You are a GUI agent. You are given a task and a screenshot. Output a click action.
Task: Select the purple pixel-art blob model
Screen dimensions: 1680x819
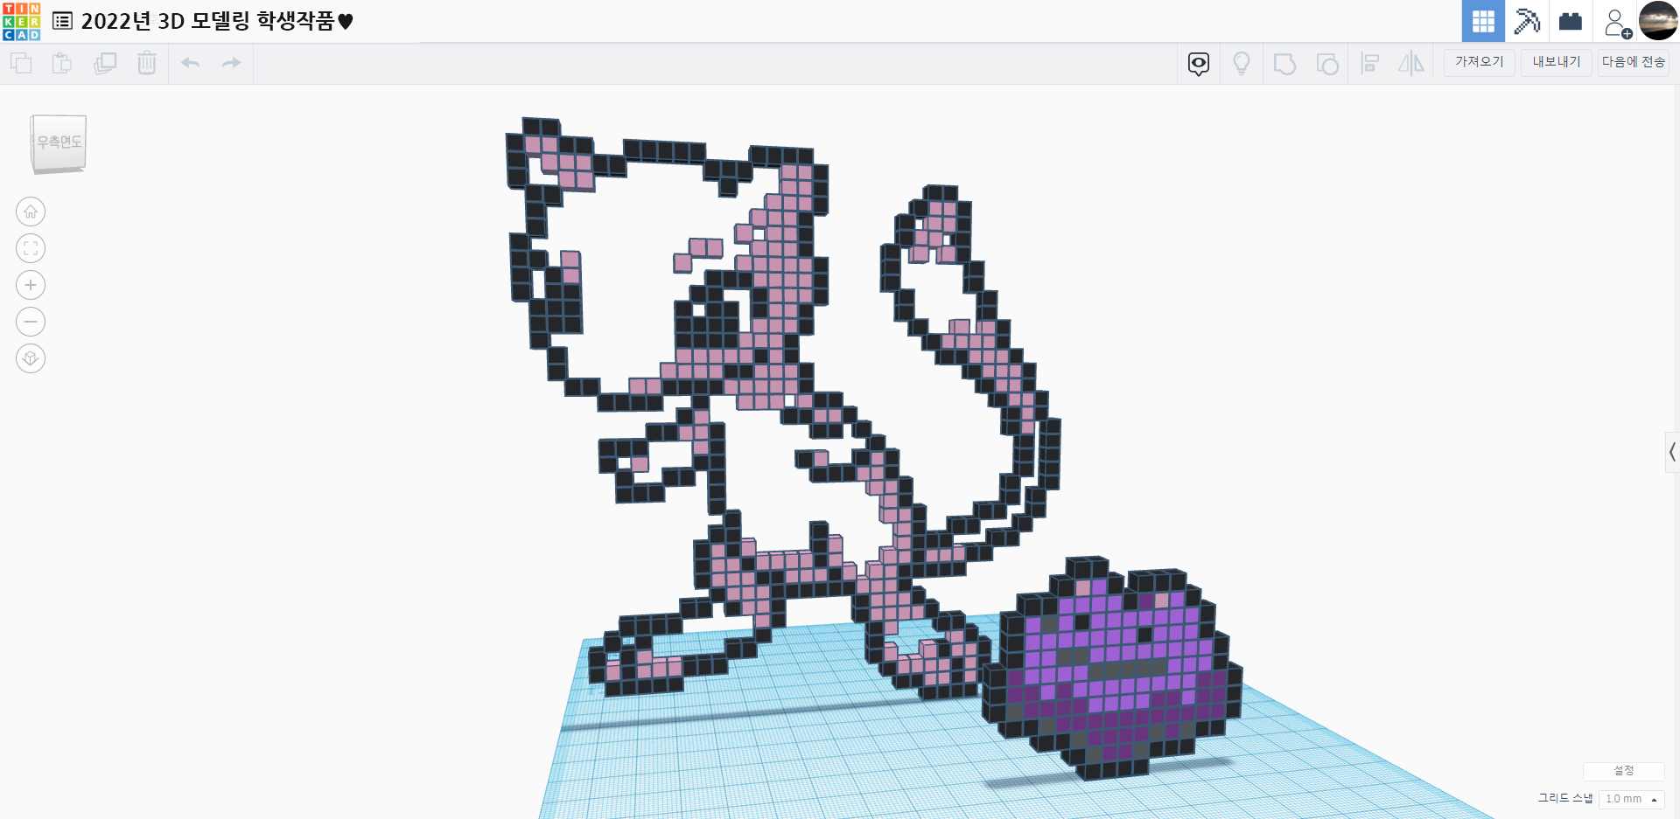coord(1113,669)
